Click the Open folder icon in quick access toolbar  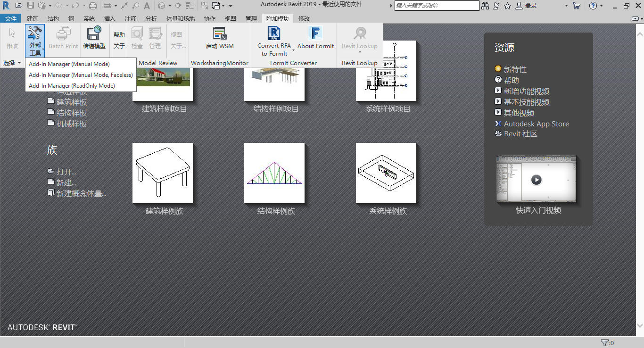point(19,6)
